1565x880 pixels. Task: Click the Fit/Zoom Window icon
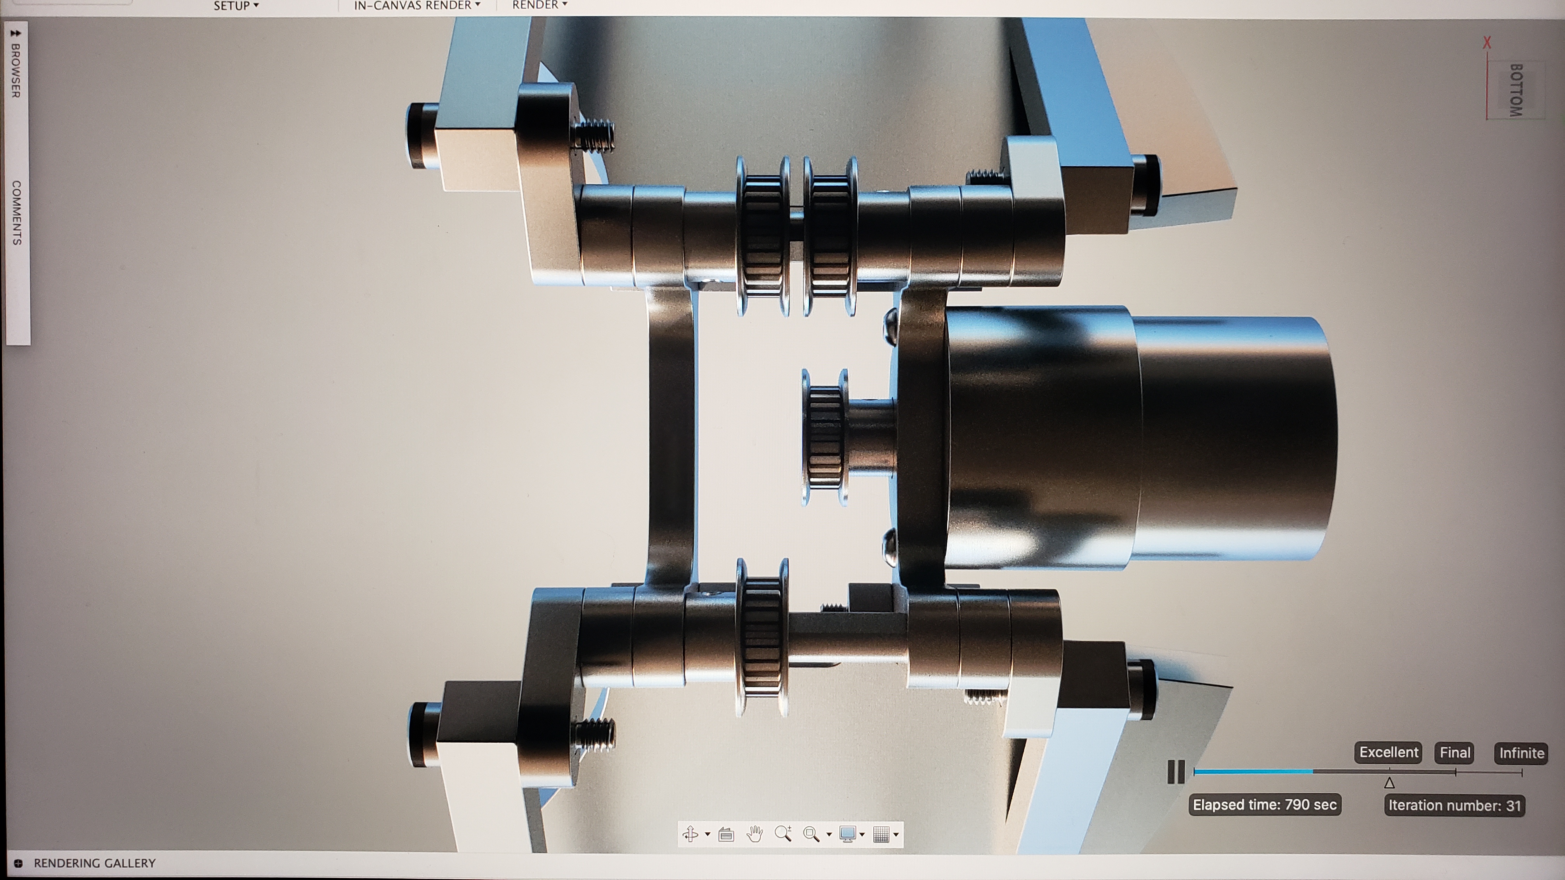click(x=810, y=834)
